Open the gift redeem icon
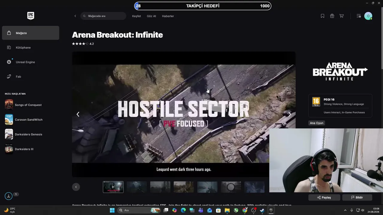Screen dimensions: 383x215 [x=332, y=16]
